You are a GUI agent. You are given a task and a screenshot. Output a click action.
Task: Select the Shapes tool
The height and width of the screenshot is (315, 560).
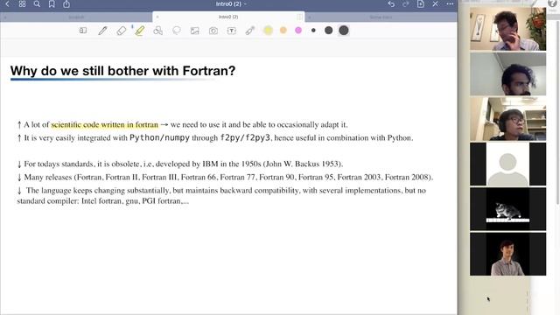click(x=157, y=31)
